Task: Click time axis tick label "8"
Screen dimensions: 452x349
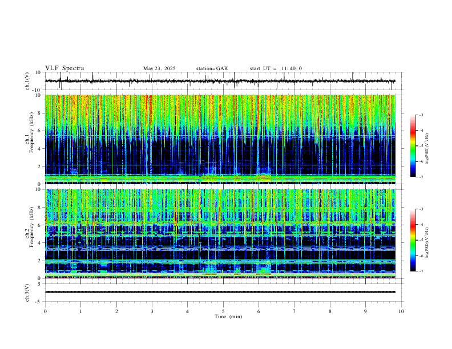Action: click(330, 311)
